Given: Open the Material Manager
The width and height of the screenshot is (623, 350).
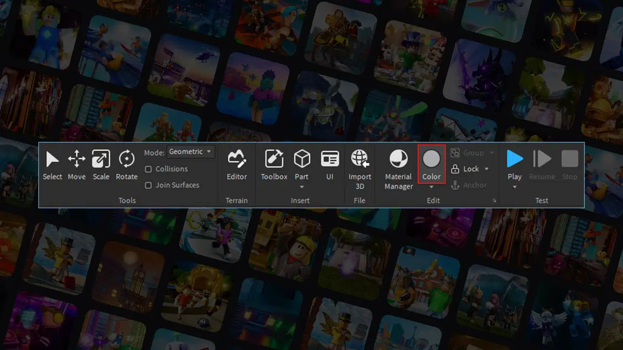Looking at the screenshot, I should pyautogui.click(x=399, y=169).
